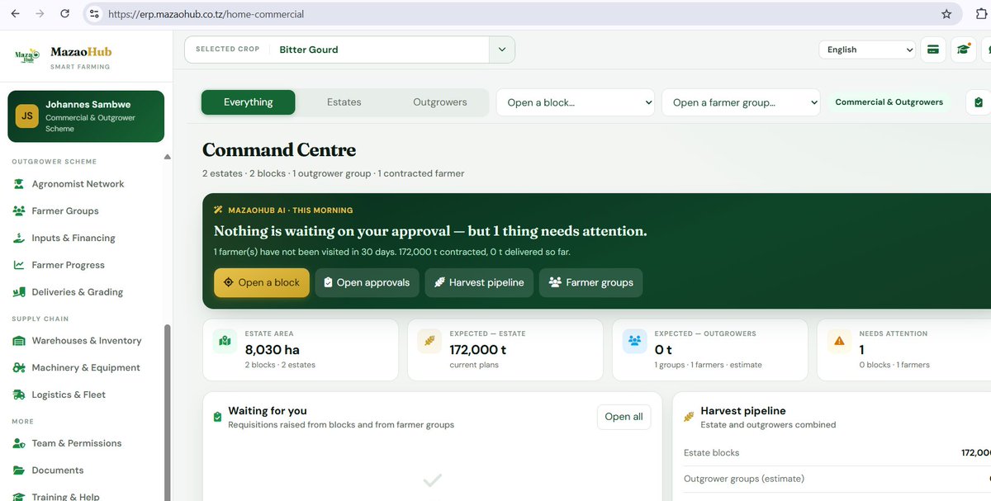Open the site information icon in address bar

[x=94, y=14]
